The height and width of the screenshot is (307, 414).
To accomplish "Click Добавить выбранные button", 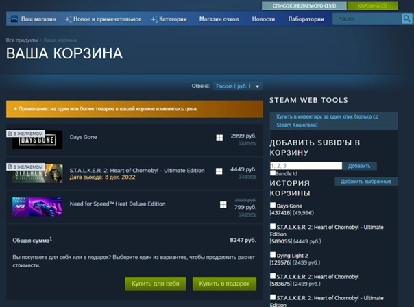I will point(366,182).
